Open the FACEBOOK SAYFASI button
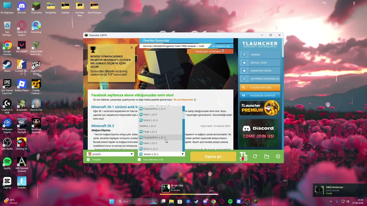The image size is (367, 206). pyautogui.click(x=260, y=96)
